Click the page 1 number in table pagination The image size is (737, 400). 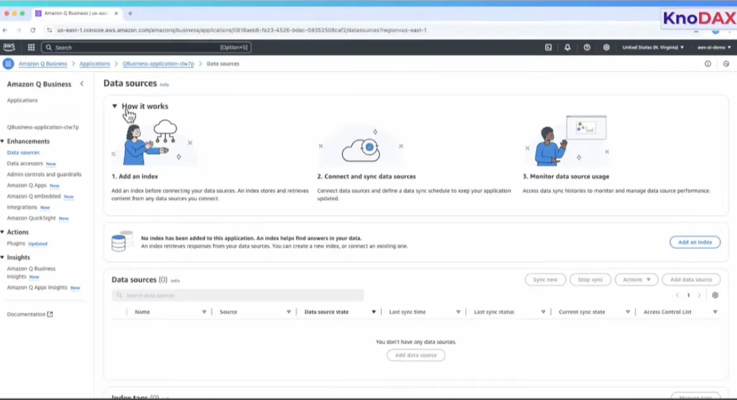tap(688, 295)
